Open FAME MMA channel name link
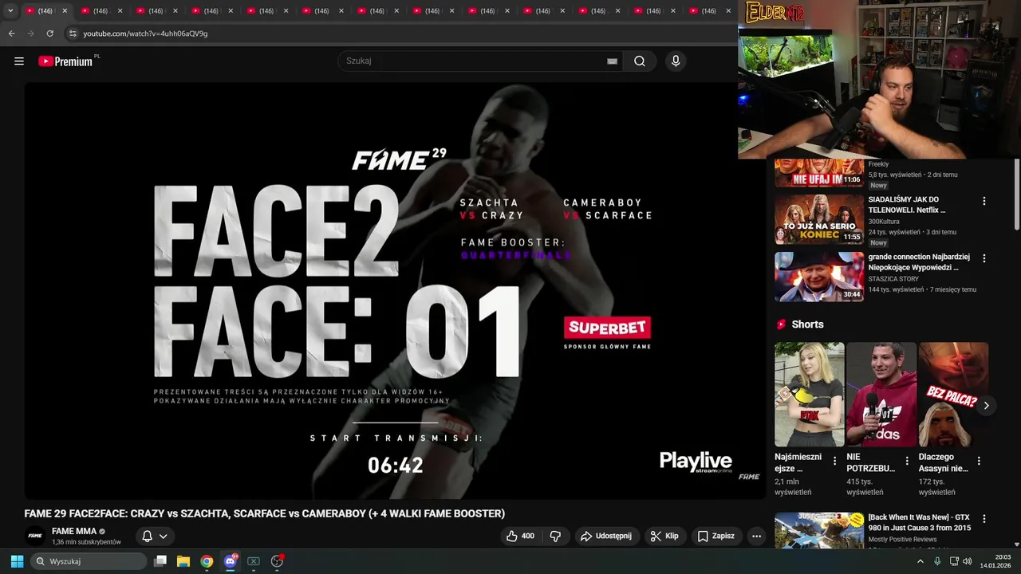The height and width of the screenshot is (574, 1021). 74,531
